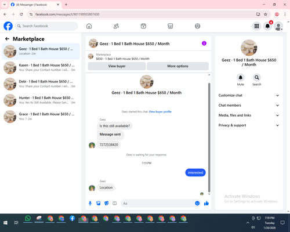Image resolution: width=290 pixels, height=232 pixels.
Task: Click the 'Message sent' bubble
Action: [110, 135]
